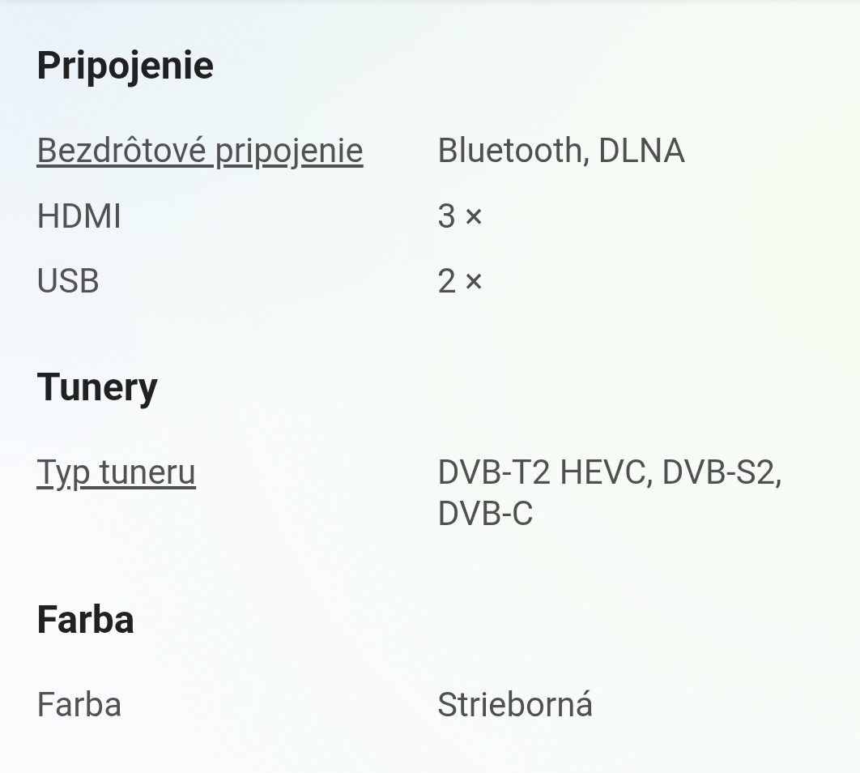Viewport: 860px width, 773px height.
Task: Click the DVB-S2 tuner value
Action: (721, 472)
